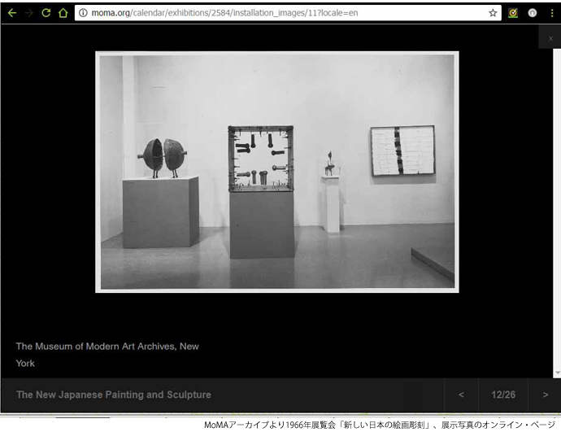Click the browser forward arrow
561x432 pixels.
coord(28,13)
